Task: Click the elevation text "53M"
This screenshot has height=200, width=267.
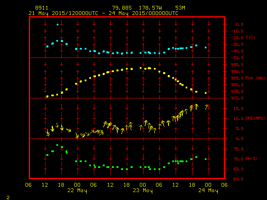Action: [180, 8]
